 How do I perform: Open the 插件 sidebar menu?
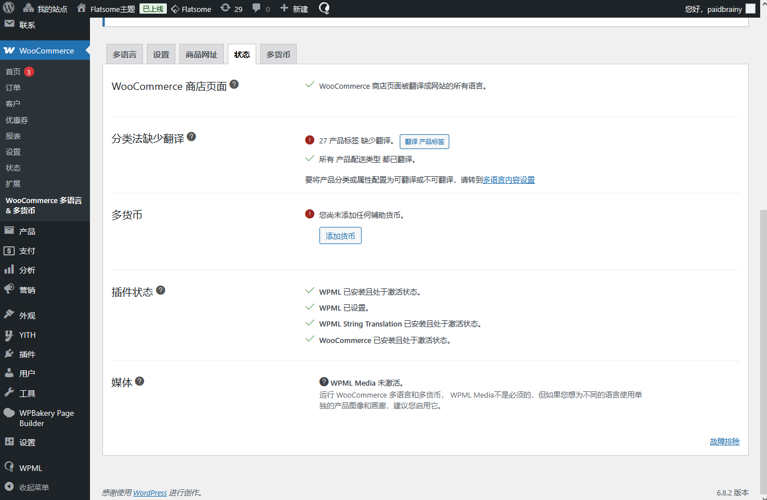45,354
